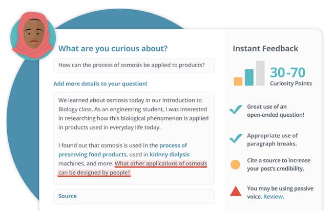Open the Review link for passive voice

[x=274, y=197]
